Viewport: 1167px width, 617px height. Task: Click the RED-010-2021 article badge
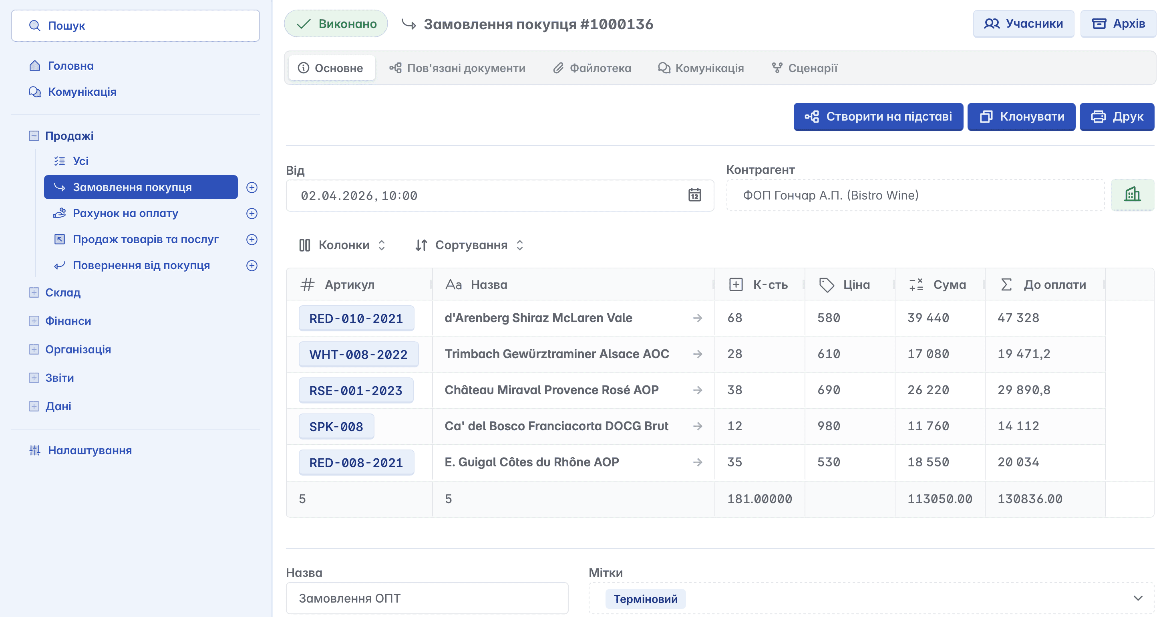(x=356, y=318)
